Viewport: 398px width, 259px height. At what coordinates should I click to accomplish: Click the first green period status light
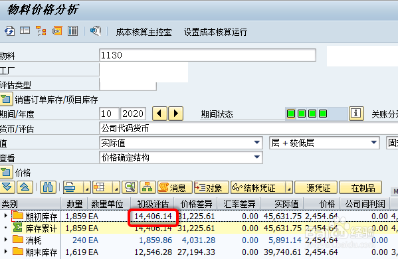pos(291,114)
